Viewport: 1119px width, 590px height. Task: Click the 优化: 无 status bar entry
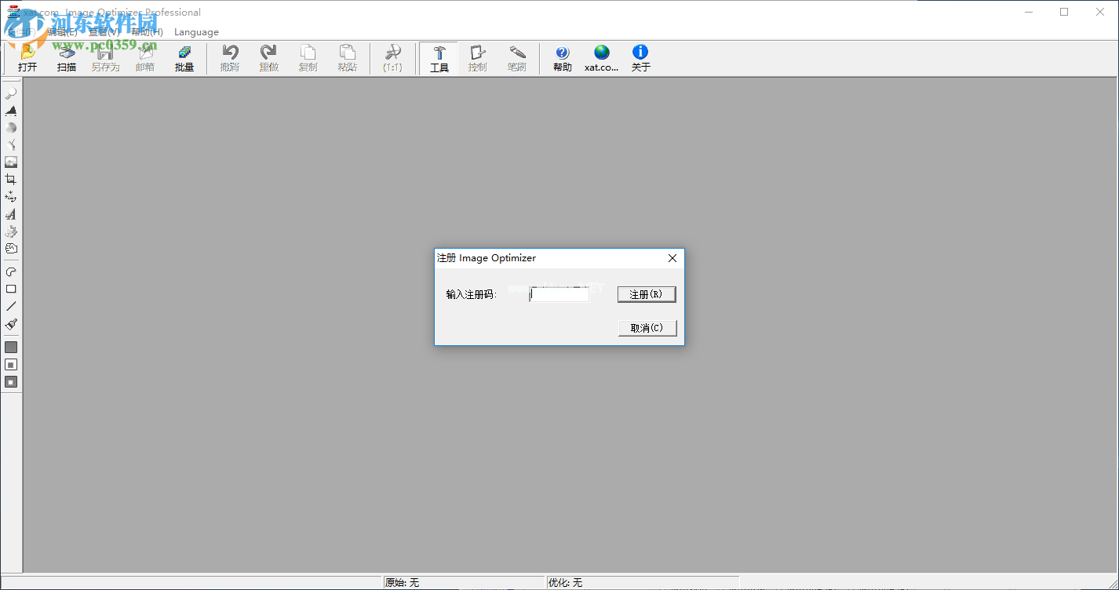pos(642,582)
